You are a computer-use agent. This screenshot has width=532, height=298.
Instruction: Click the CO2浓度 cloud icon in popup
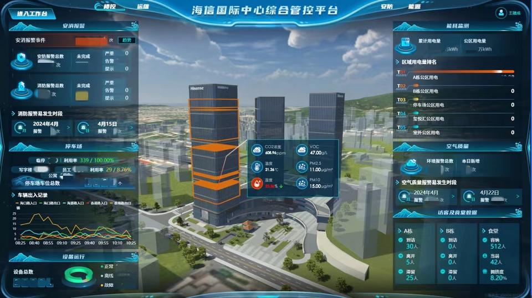point(258,150)
